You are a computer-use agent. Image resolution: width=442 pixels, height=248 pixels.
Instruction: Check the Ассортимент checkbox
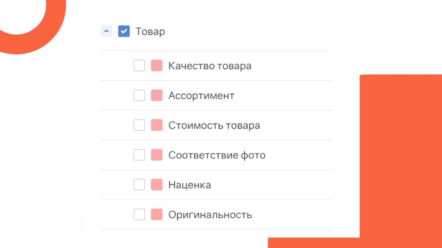(x=139, y=95)
